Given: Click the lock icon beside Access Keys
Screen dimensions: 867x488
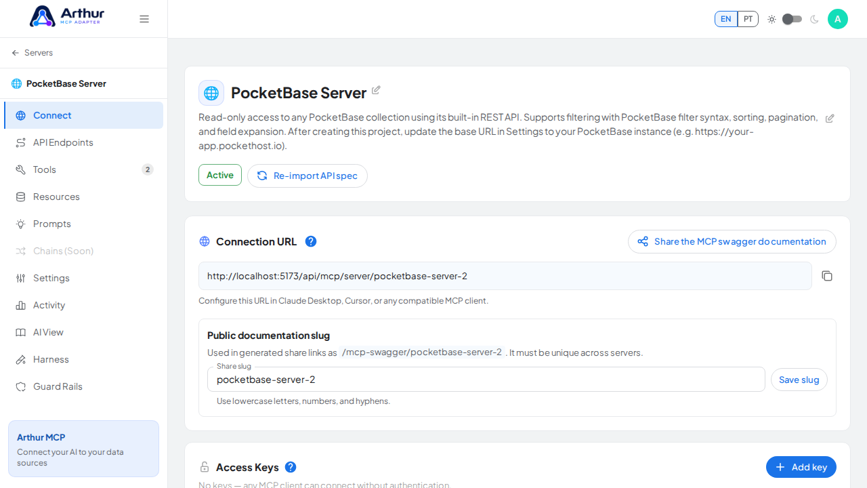Looking at the screenshot, I should (x=205, y=467).
